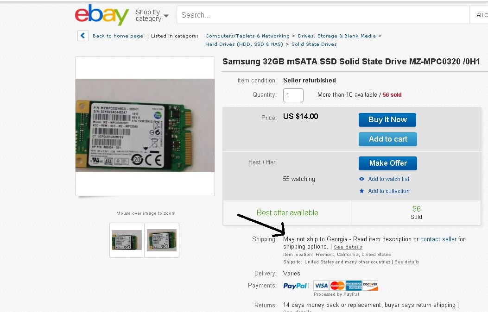
Task: Click the star icon for collection
Action: tap(362, 191)
